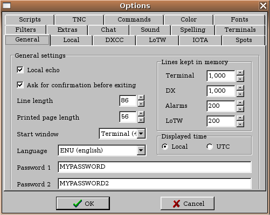This screenshot has height=215, width=270.
Task: Open the Commands tab
Action: 134,19
